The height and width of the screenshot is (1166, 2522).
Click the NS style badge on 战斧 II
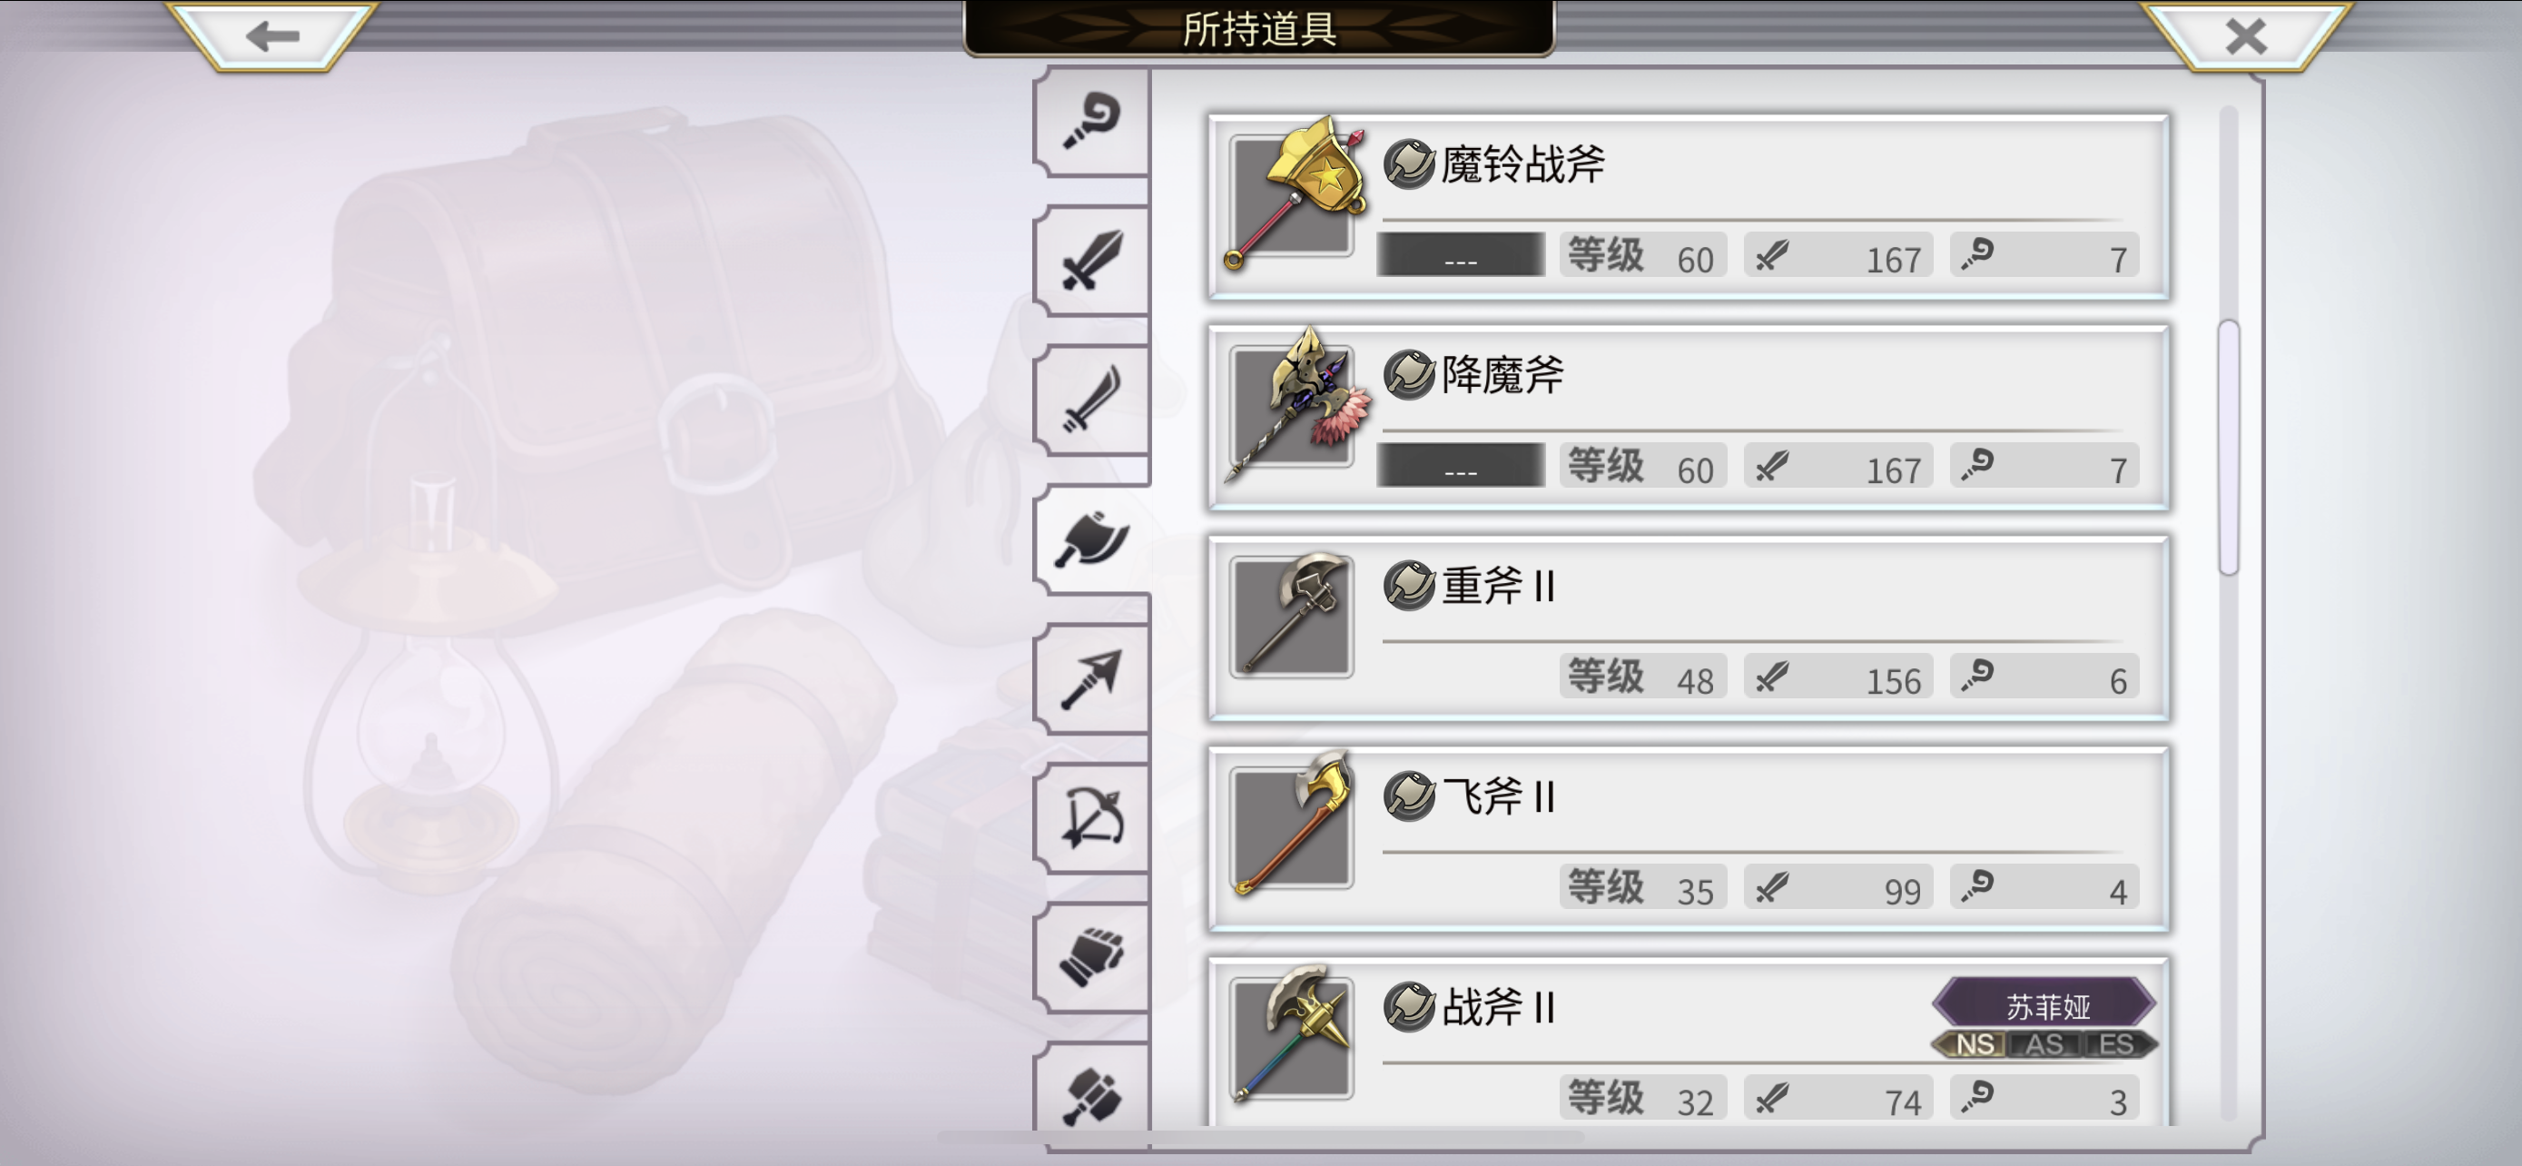(1974, 1044)
